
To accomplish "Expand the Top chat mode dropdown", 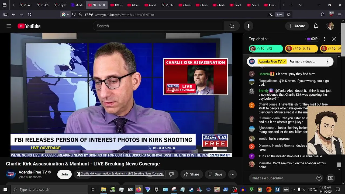I will (258, 39).
